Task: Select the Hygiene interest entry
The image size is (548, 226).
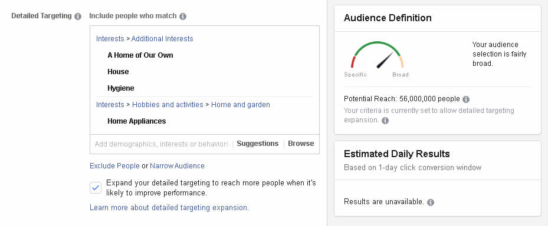Action: 120,88
